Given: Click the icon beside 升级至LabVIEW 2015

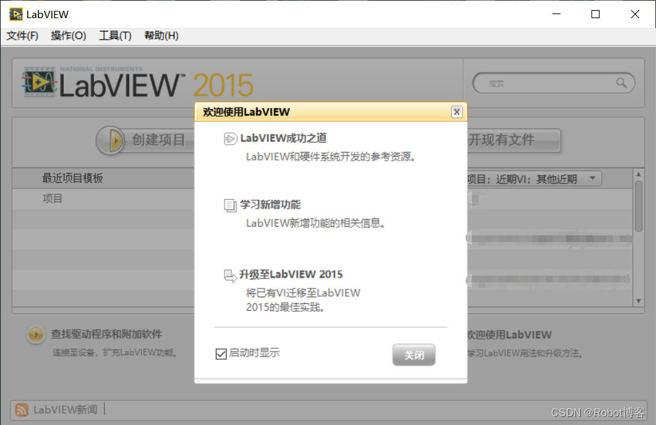Looking at the screenshot, I should tap(229, 274).
